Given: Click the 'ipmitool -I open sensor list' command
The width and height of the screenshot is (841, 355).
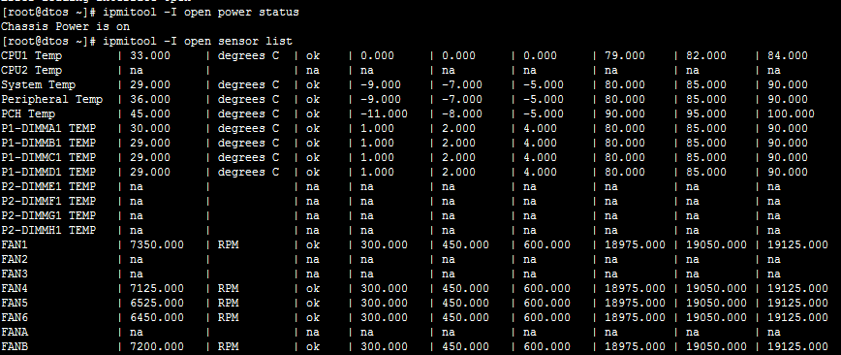Looking at the screenshot, I should pos(198,41).
